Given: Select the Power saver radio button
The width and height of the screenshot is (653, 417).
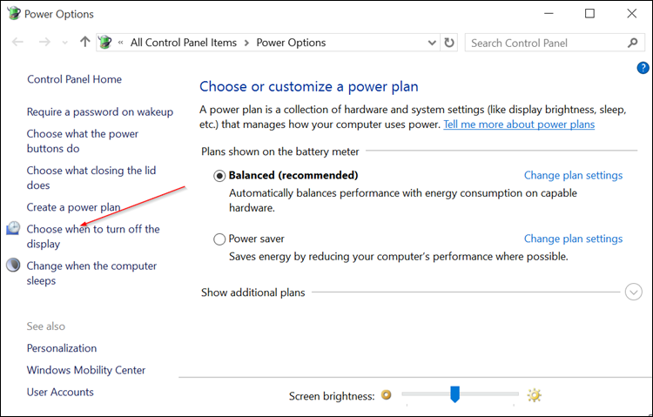Looking at the screenshot, I should tap(219, 239).
